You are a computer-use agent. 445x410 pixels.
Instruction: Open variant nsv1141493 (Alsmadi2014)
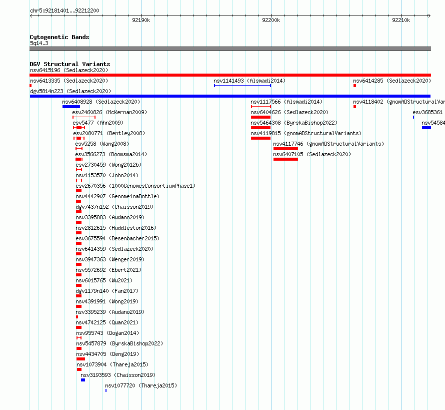click(249, 81)
